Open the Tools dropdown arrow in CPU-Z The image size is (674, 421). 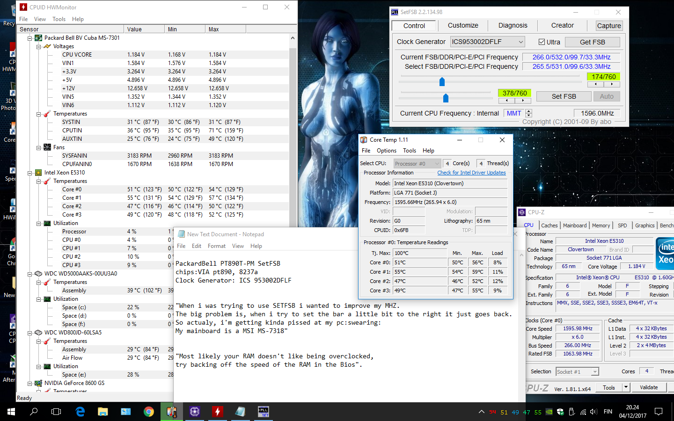(x=626, y=387)
